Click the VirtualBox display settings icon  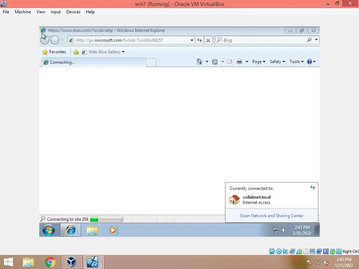click(x=312, y=251)
